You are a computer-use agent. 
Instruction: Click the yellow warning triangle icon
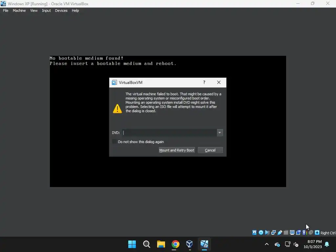click(x=117, y=109)
